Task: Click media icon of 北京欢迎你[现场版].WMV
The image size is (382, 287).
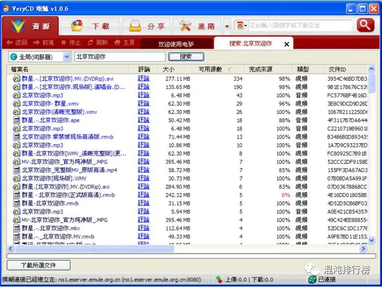Action: [x=16, y=178]
